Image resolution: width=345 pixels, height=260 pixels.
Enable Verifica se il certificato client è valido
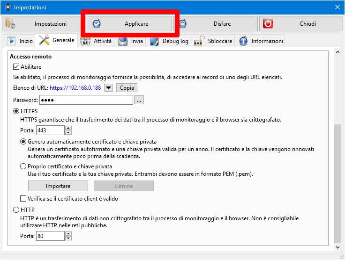click(23, 199)
